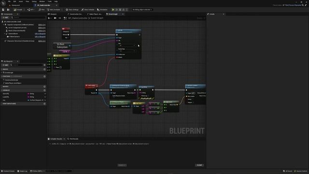Click Edit in C++ link for Character Movement
Viewport: 309px width, 174px height.
tap(42, 41)
